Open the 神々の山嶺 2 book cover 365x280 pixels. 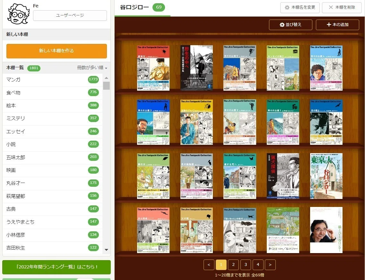point(240,122)
